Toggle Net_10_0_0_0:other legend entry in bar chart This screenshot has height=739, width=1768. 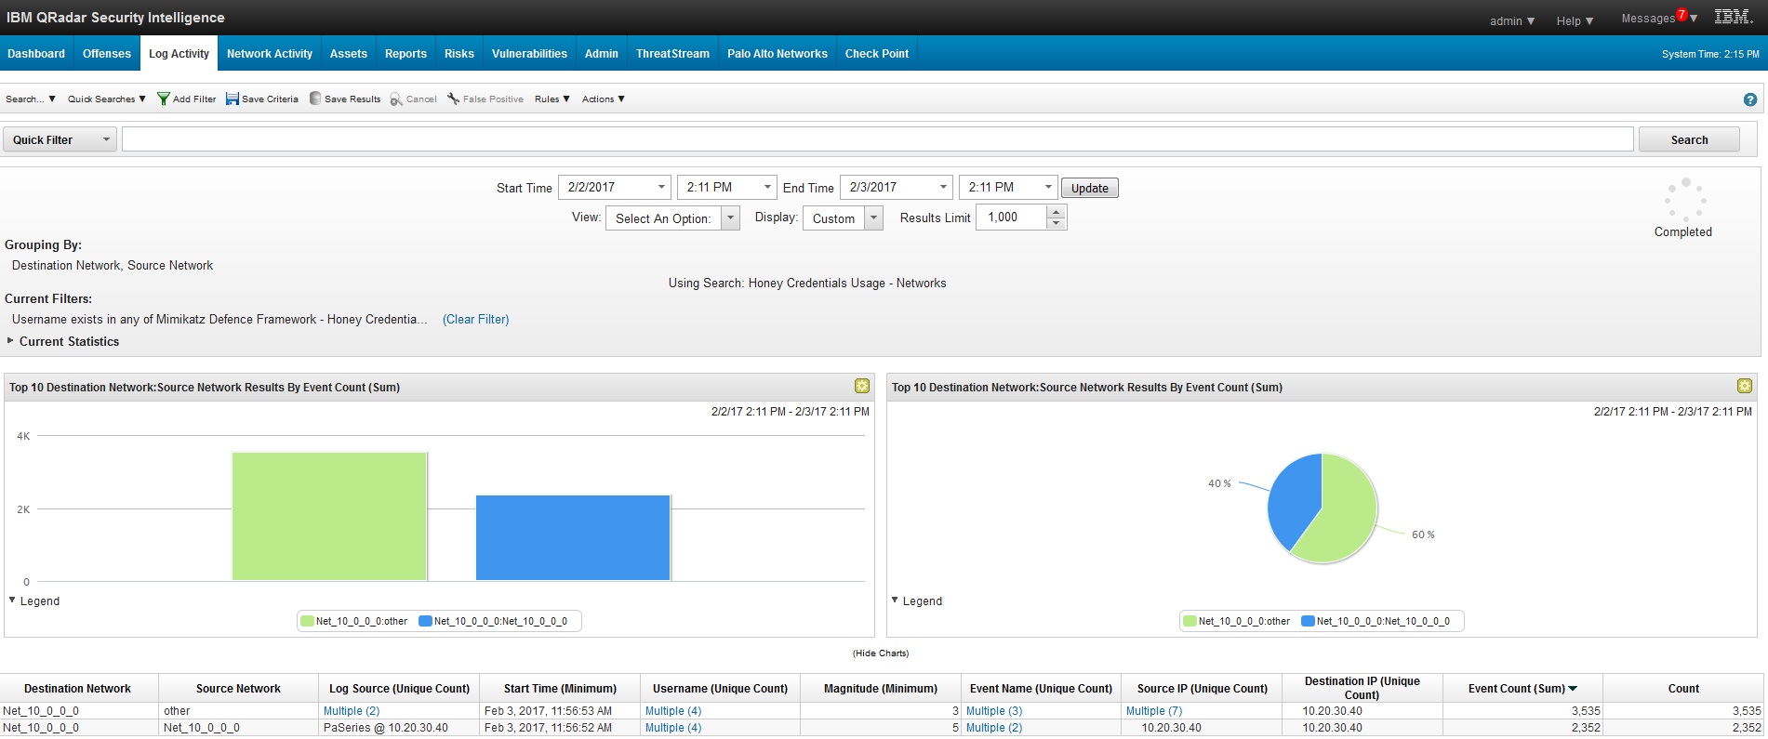[353, 621]
